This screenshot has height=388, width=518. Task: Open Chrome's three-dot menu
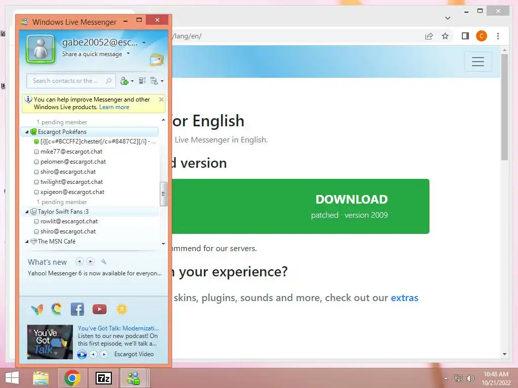(498, 36)
